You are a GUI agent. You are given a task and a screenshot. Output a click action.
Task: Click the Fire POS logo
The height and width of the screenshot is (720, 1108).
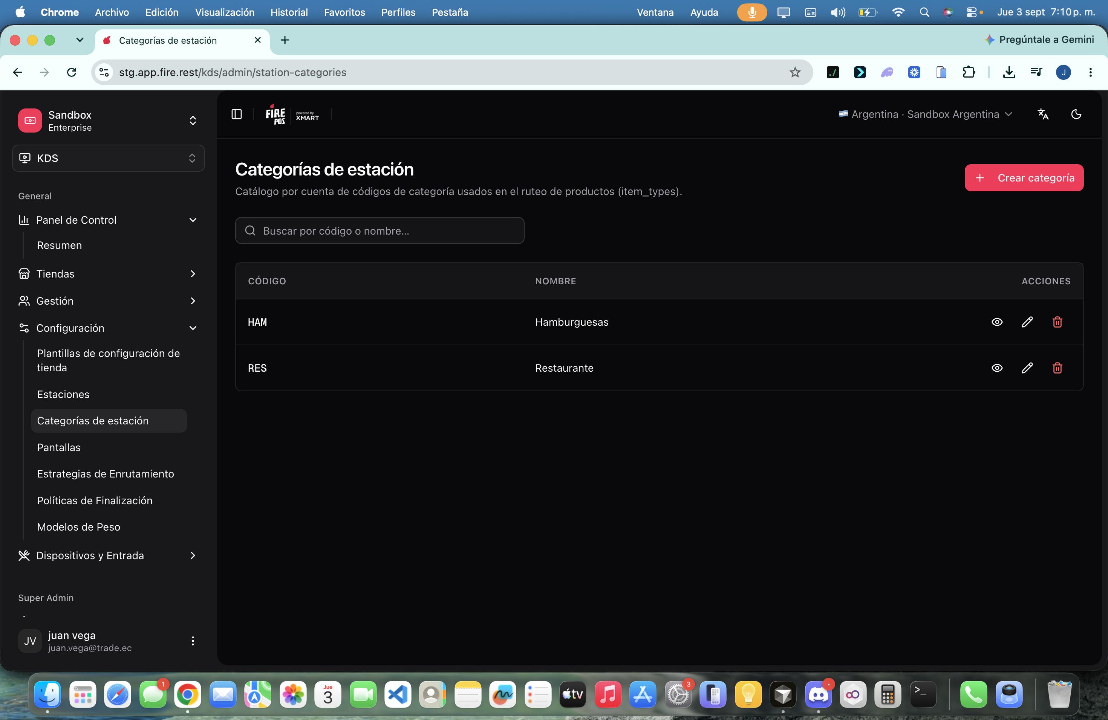point(275,114)
